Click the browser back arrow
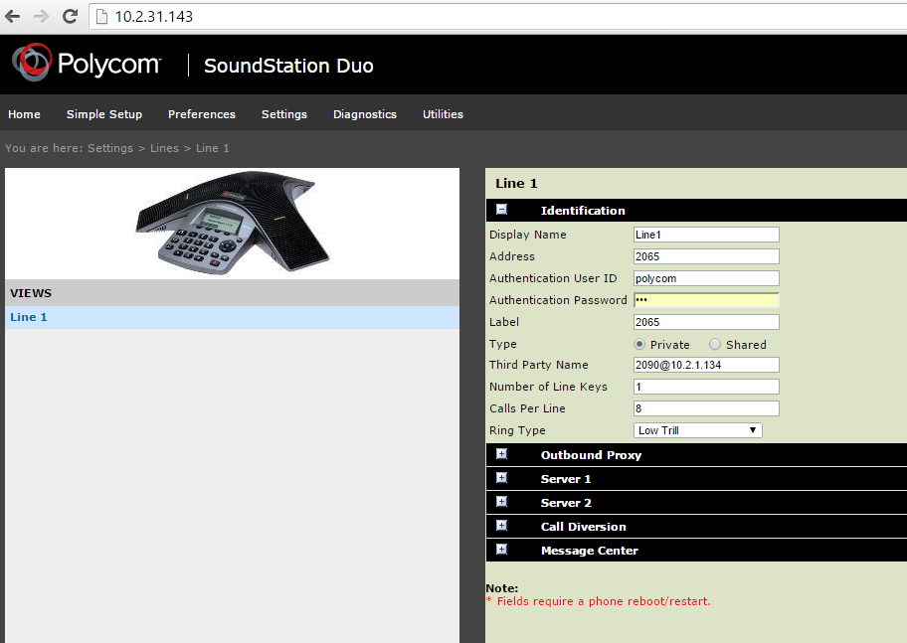Viewport: 907px width, 643px height. coord(13,16)
